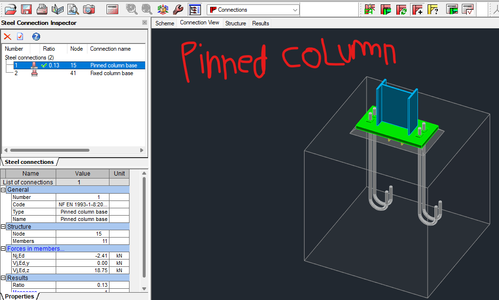Viewport: 499px width, 300px height.
Task: Switch to the Structure tab
Action: (x=236, y=23)
